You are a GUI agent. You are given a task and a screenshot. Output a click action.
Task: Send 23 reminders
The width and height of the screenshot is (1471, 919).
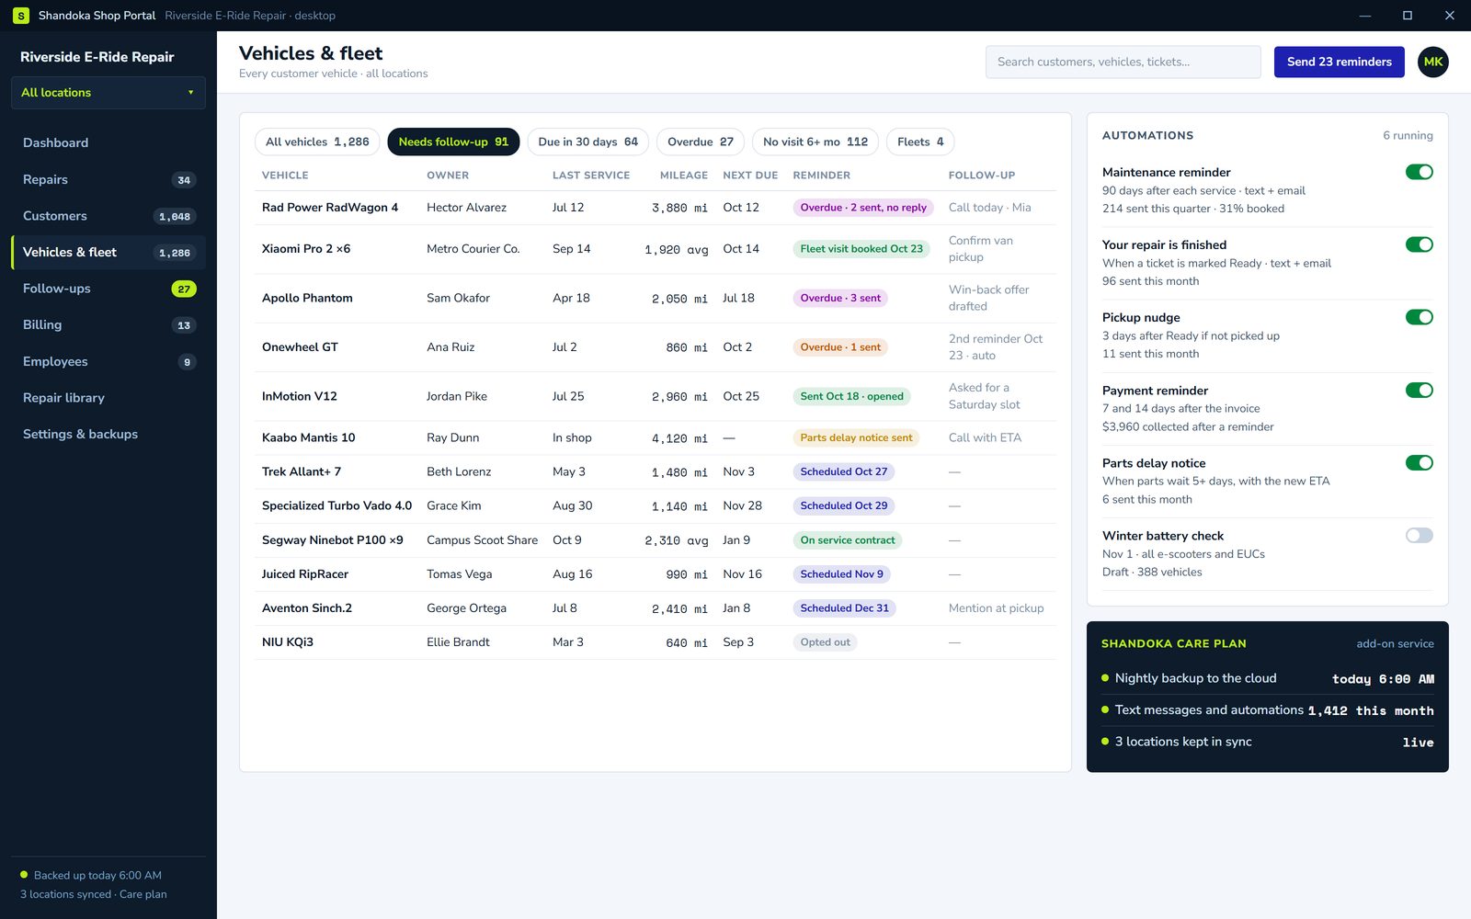[x=1339, y=62]
